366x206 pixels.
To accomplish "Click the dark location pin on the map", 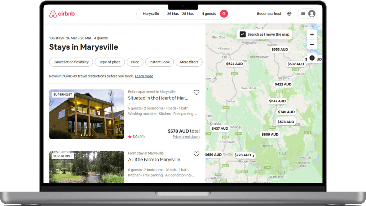I will coord(312,58).
